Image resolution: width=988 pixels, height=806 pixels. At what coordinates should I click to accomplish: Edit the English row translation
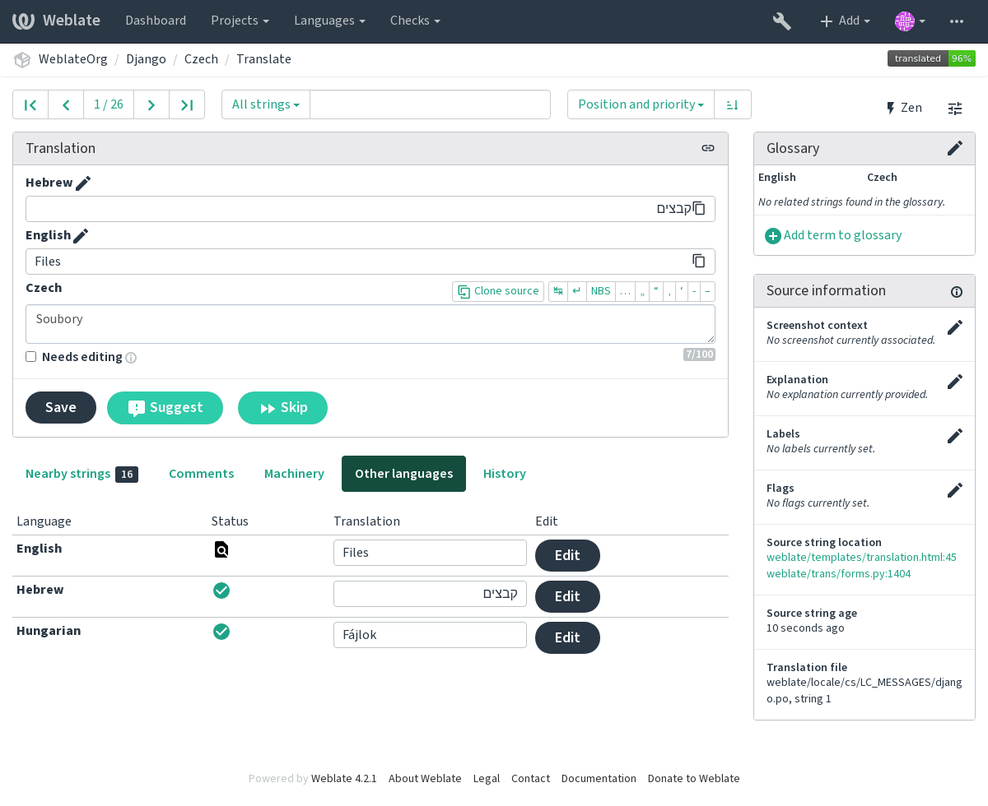coord(567,556)
